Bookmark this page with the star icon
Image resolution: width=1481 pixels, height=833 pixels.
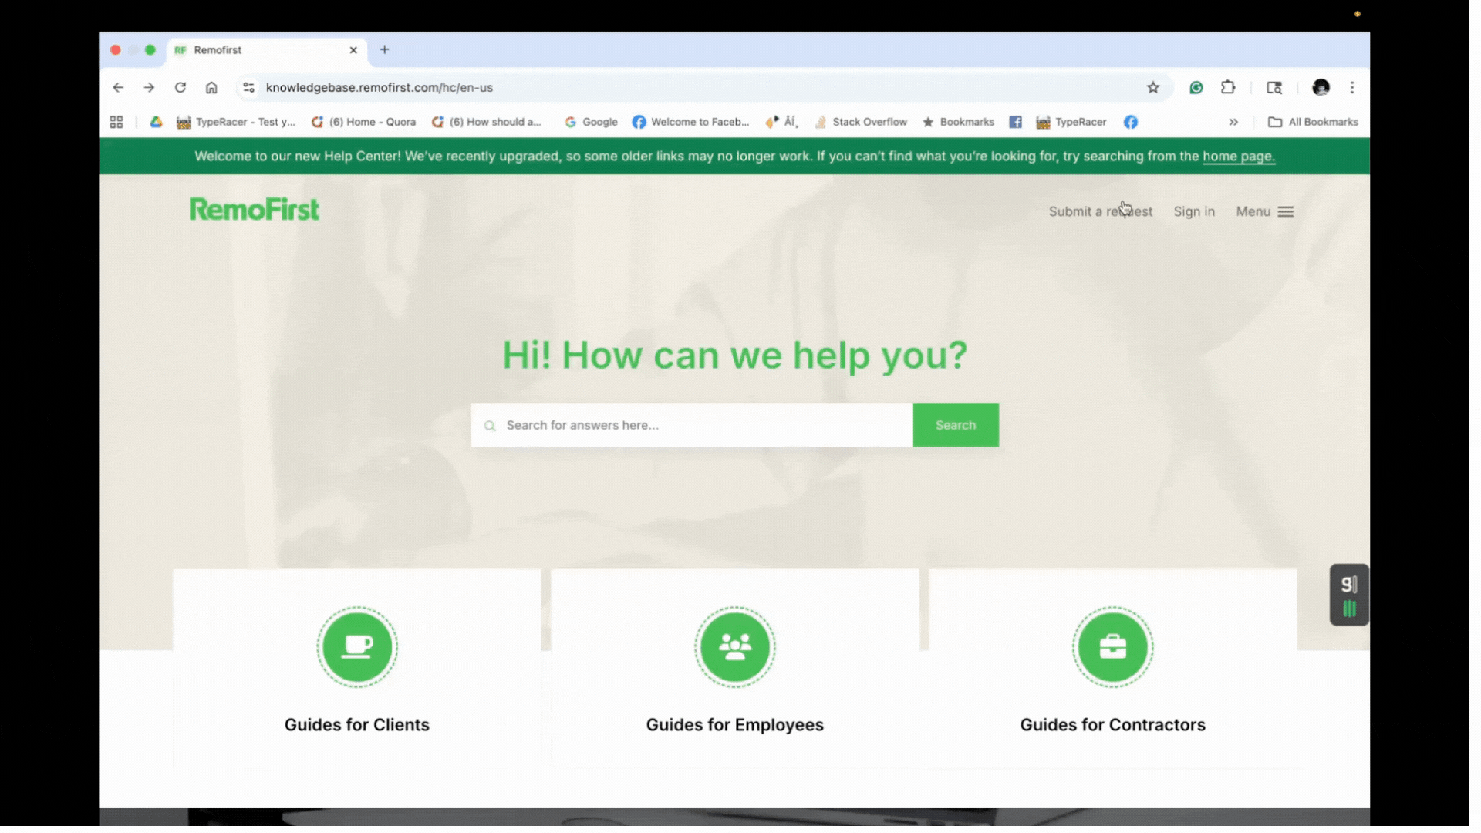pyautogui.click(x=1153, y=87)
